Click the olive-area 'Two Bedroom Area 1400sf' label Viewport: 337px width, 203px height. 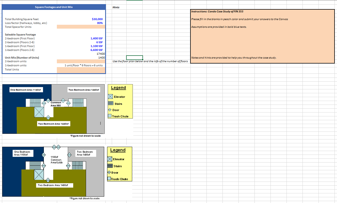pyautogui.click(x=55, y=185)
